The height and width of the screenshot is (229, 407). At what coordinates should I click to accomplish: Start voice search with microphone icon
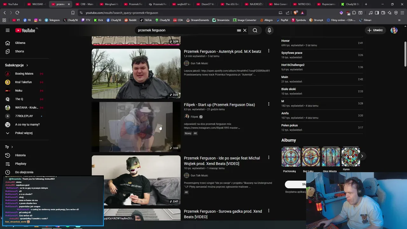(x=269, y=30)
